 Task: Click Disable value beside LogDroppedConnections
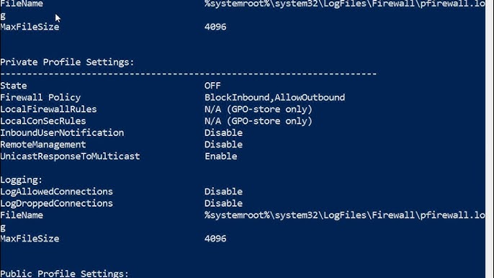[x=223, y=203]
